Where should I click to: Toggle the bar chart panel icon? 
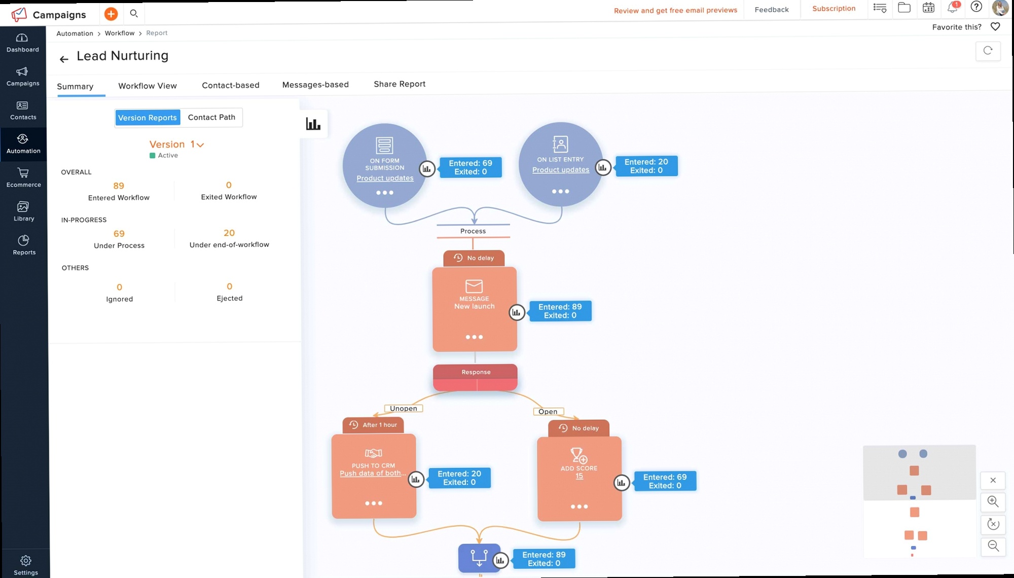pyautogui.click(x=313, y=124)
